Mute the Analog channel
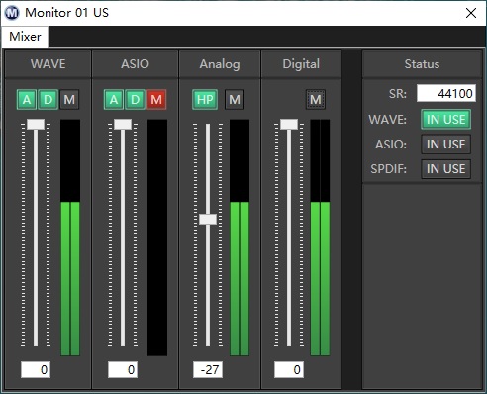 click(235, 99)
